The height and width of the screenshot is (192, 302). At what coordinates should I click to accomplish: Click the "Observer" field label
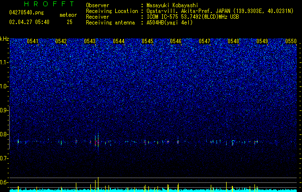97,5
